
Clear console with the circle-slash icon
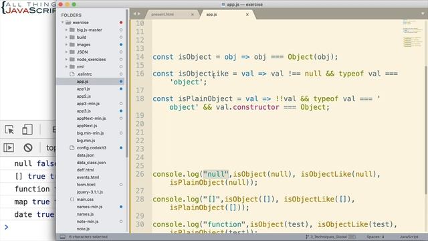(x=28, y=148)
